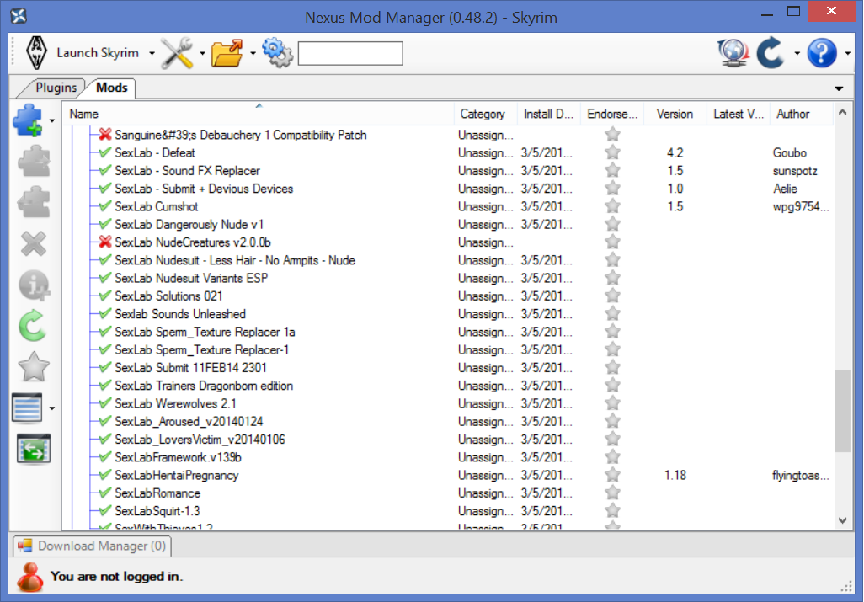Endorse star for SexLabSquirt-1.3 row

612,510
